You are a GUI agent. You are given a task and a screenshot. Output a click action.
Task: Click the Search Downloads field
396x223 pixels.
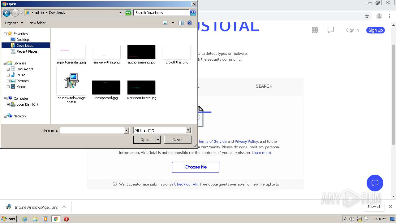[x=161, y=13]
